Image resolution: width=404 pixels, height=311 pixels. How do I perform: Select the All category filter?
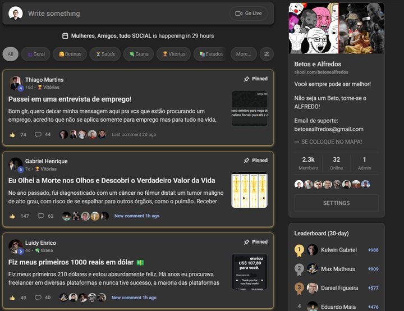click(x=10, y=54)
